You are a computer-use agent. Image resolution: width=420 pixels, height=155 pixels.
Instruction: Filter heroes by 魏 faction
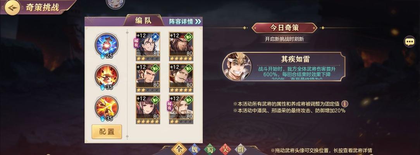[x=195, y=150]
